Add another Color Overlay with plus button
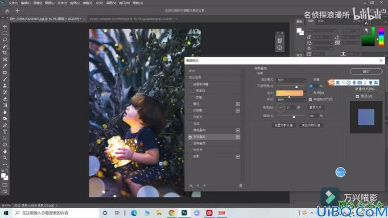 (238, 130)
